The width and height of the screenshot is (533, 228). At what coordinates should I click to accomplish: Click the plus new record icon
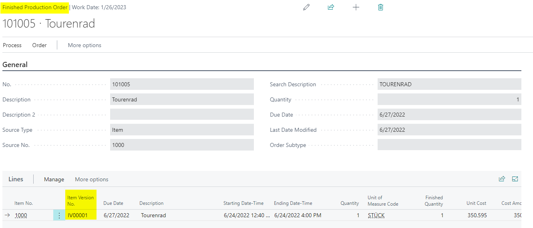[356, 7]
